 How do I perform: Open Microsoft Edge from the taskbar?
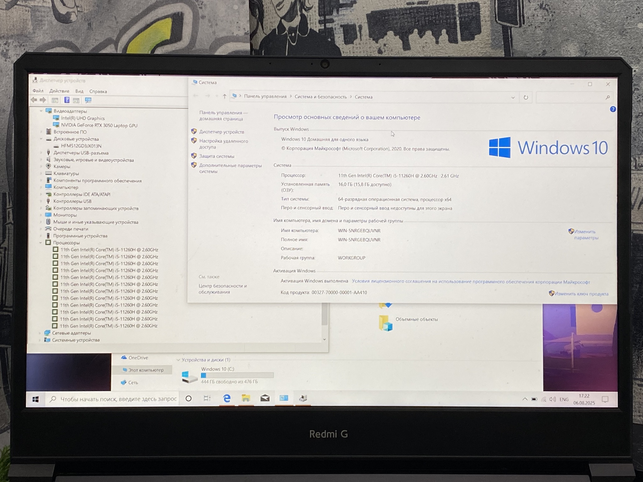pyautogui.click(x=227, y=398)
